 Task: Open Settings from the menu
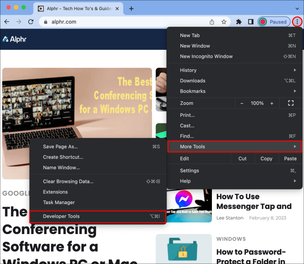[x=234, y=171]
